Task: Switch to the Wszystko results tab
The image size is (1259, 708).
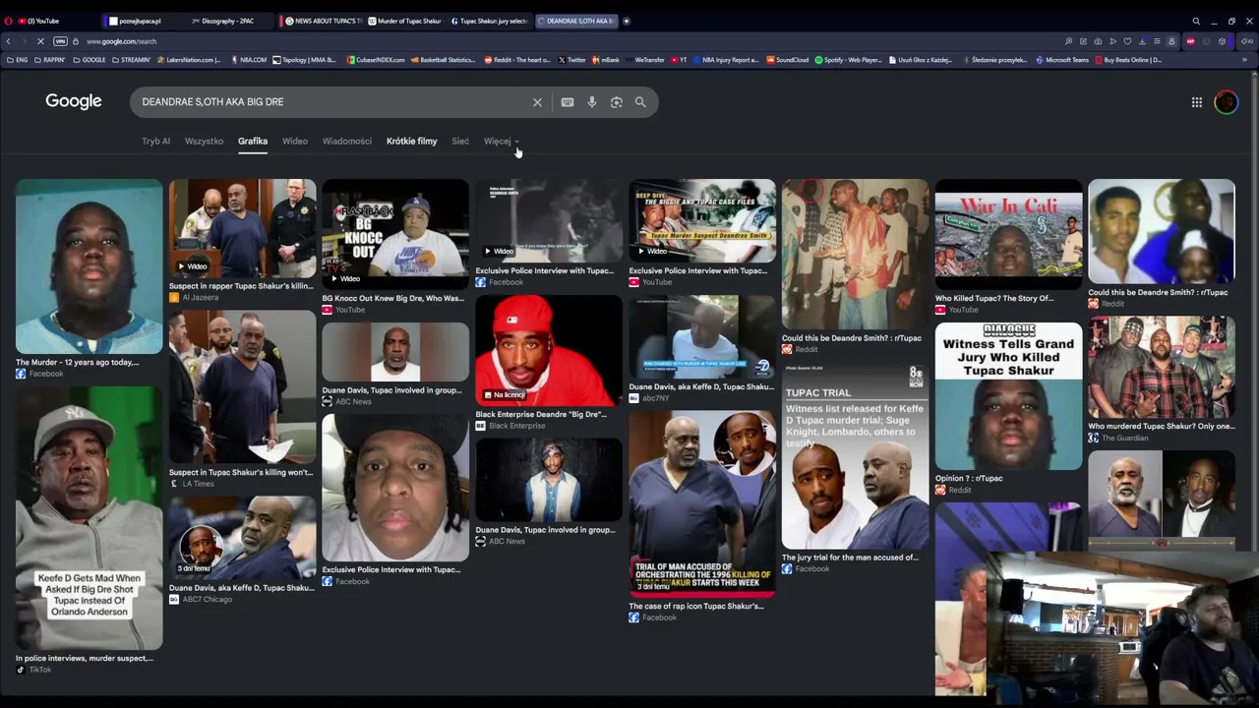Action: 204,141
